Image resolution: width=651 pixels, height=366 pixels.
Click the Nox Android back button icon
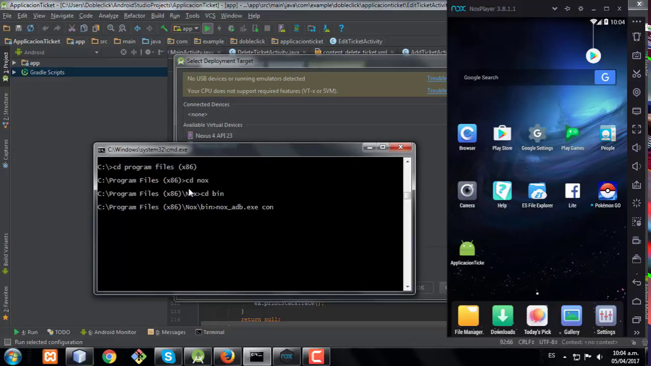click(x=637, y=283)
